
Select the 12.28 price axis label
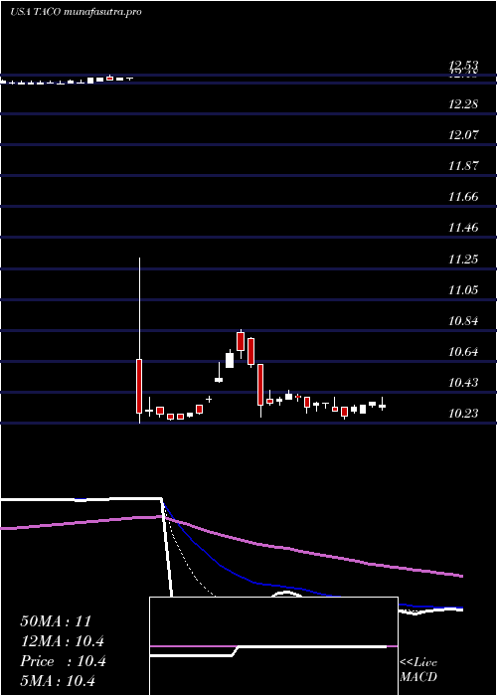click(464, 104)
